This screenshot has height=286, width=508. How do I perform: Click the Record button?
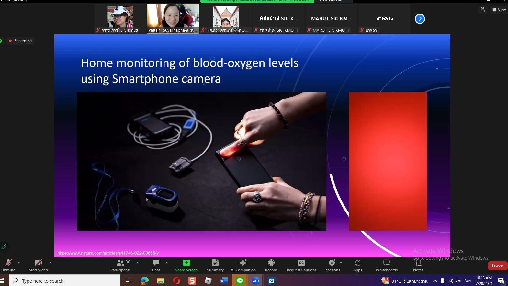(271, 265)
